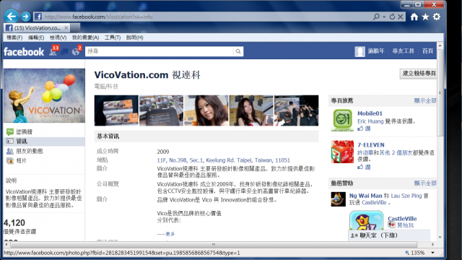Click the vertical scrollbar down arrow
This screenshot has height=260, width=462.
click(x=440, y=237)
